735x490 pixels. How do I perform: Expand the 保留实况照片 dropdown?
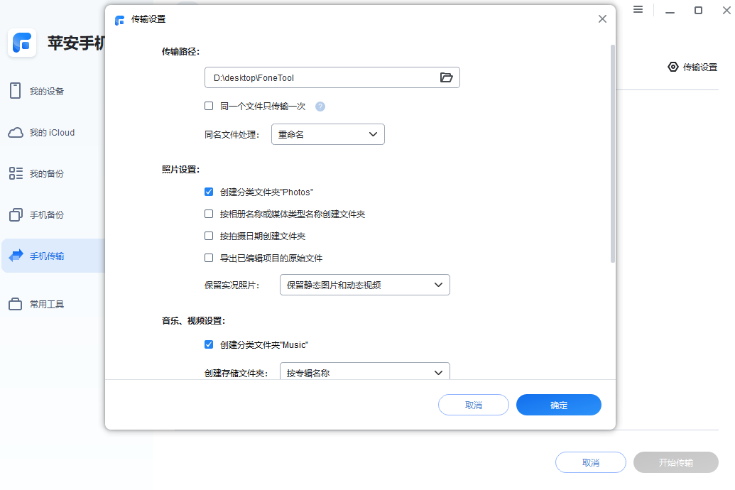(364, 284)
